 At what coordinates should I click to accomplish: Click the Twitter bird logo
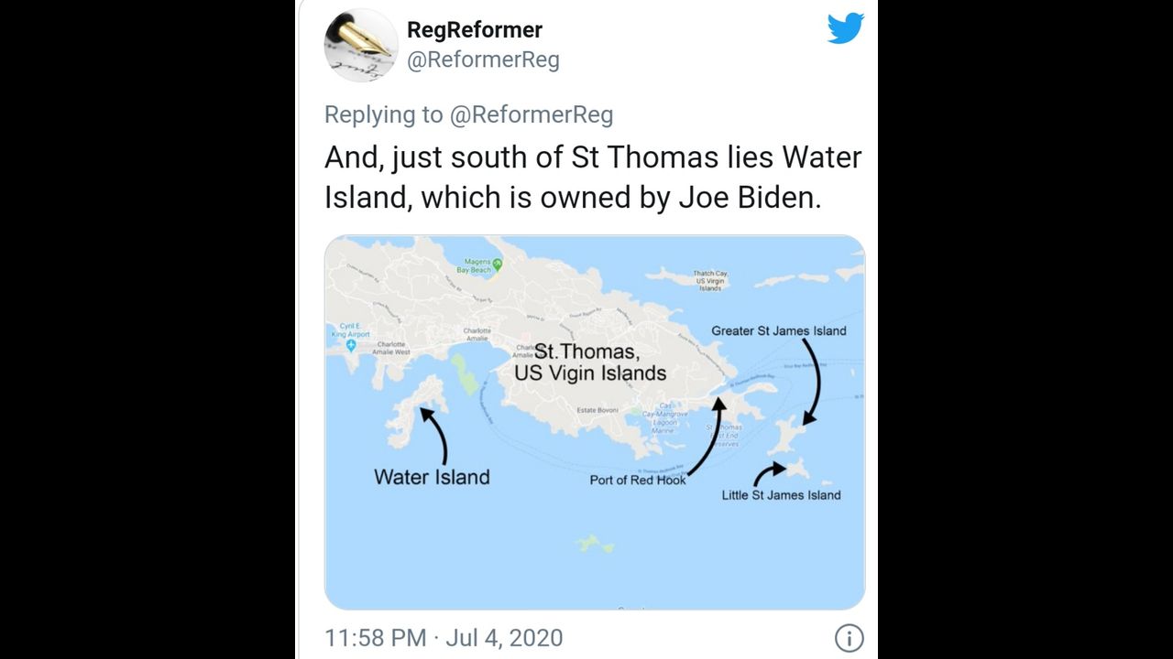[845, 28]
